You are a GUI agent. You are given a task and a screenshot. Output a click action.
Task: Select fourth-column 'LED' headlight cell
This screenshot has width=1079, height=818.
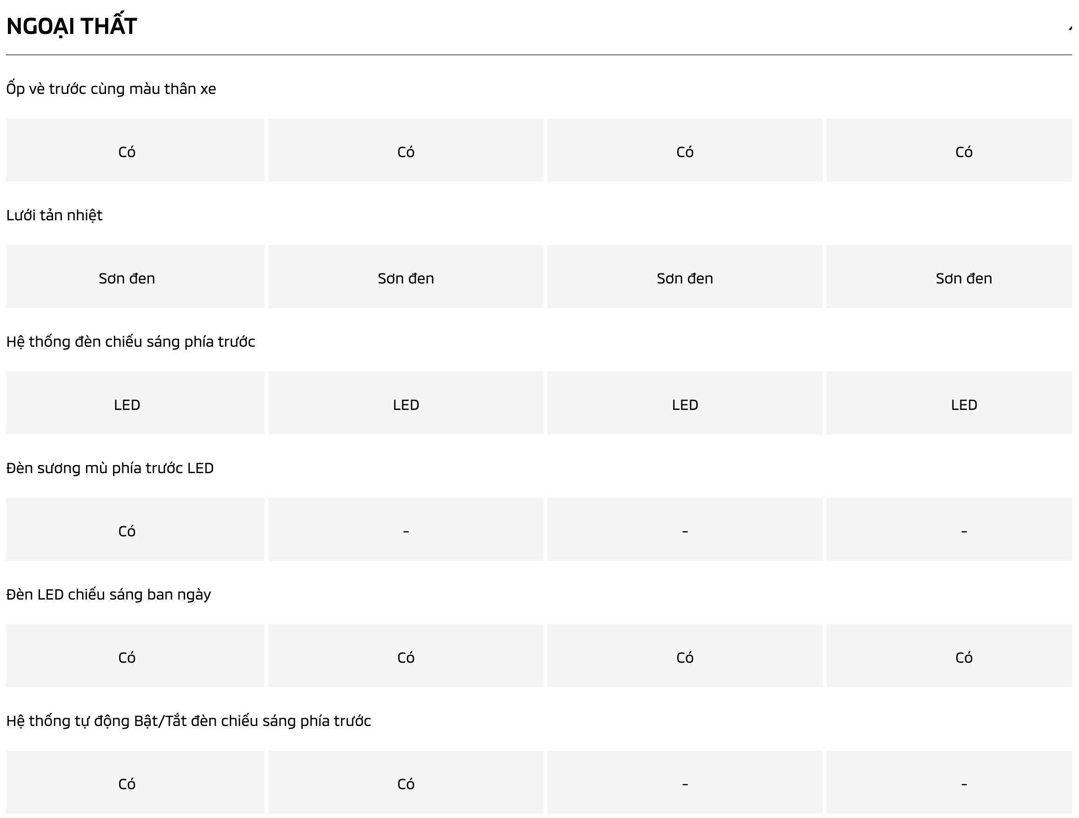coord(964,405)
